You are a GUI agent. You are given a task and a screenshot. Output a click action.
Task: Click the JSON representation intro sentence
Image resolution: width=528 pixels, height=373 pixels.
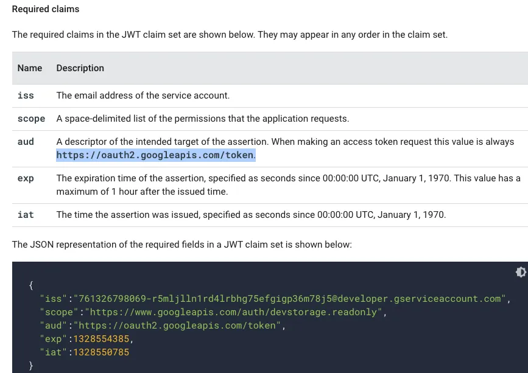181,245
